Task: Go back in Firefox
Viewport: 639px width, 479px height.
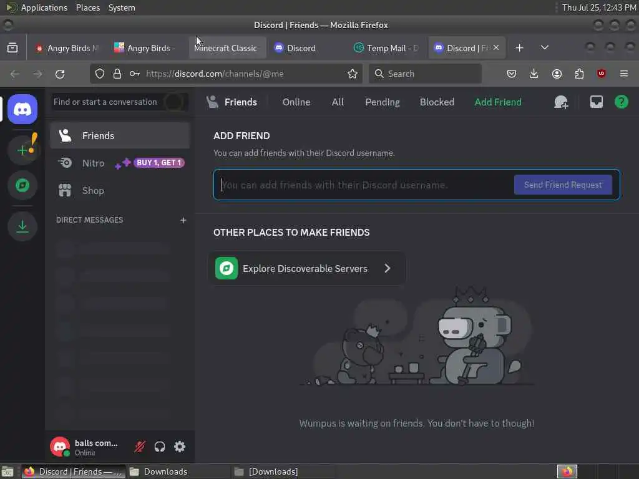Action: pos(15,74)
